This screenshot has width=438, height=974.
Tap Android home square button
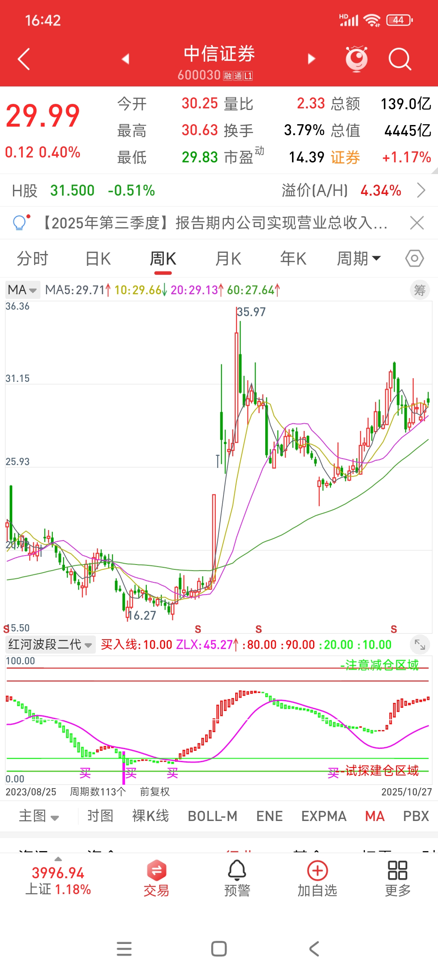219,949
